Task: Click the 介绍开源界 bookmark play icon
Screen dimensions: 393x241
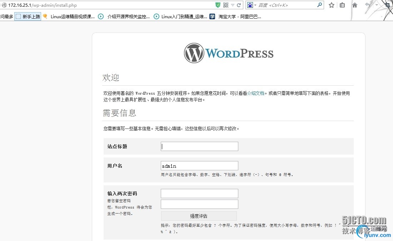Action: [101, 16]
